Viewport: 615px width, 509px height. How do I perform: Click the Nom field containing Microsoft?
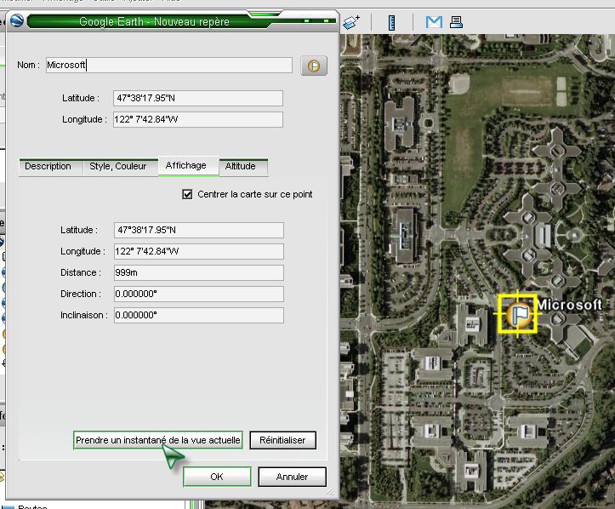coord(169,66)
